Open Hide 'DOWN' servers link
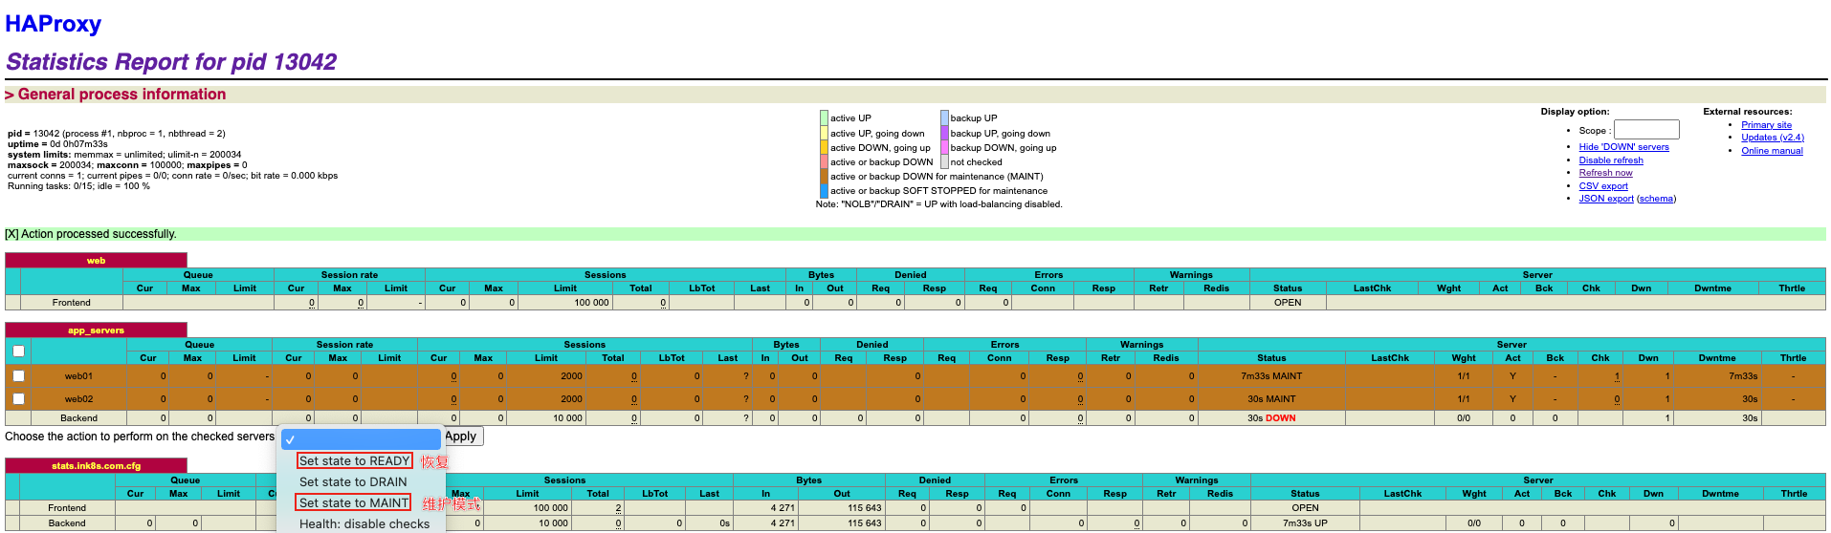 click(1623, 147)
